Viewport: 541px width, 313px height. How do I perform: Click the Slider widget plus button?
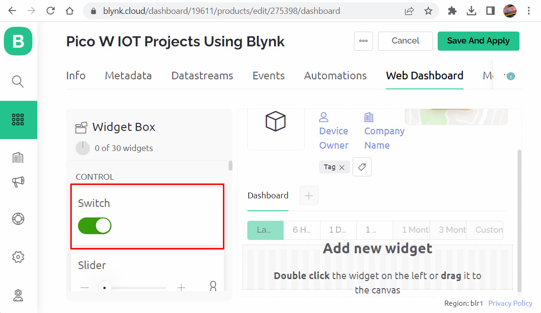[x=181, y=288]
